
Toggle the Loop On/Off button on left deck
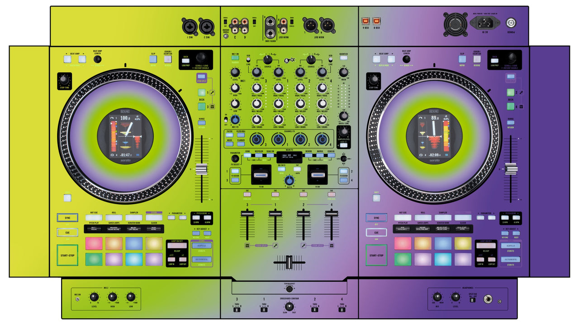point(177,246)
